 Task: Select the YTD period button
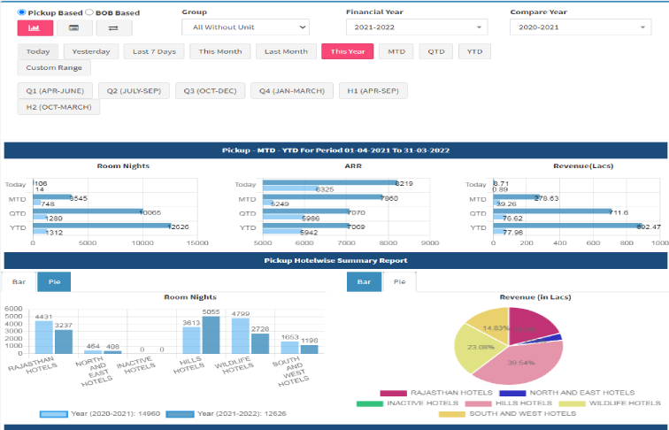474,51
